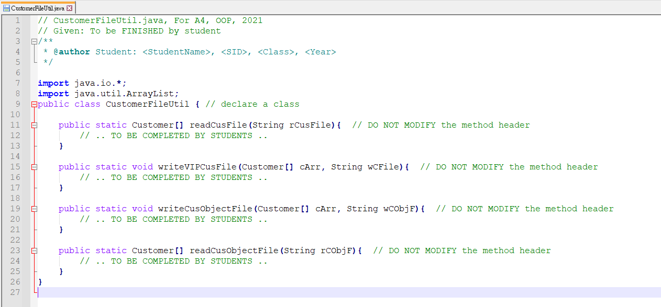
Task: Collapse the writeVIPCusFile method fold
Action: [34, 166]
